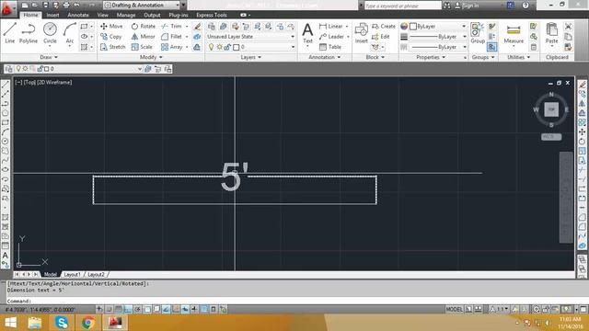
Task: Select the Polyline tool
Action: [x=29, y=33]
